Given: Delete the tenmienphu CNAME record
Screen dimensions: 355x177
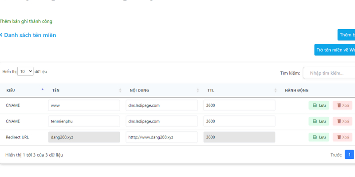Looking at the screenshot, I should pyautogui.click(x=342, y=121).
